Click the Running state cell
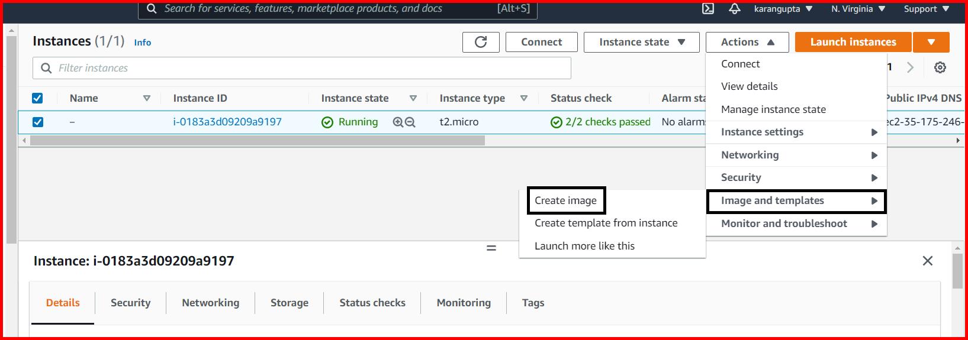Screen dimensions: 968x340 tap(350, 122)
